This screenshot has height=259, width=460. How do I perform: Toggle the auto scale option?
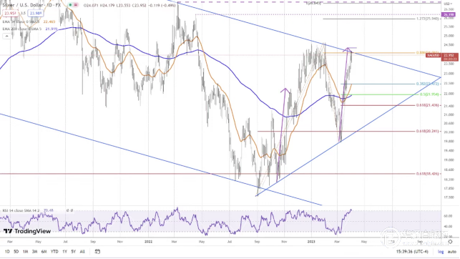point(452,252)
